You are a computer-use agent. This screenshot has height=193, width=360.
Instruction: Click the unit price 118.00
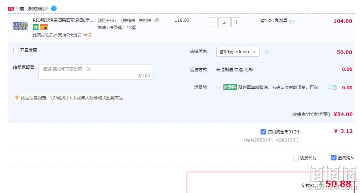(x=182, y=20)
